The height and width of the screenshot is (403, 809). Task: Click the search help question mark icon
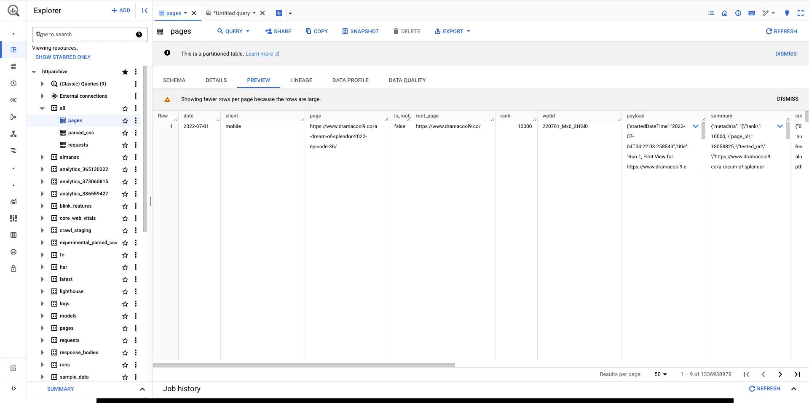[139, 35]
